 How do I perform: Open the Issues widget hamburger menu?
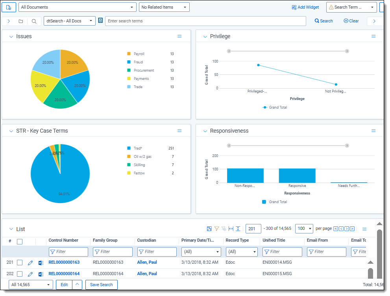pos(179,36)
